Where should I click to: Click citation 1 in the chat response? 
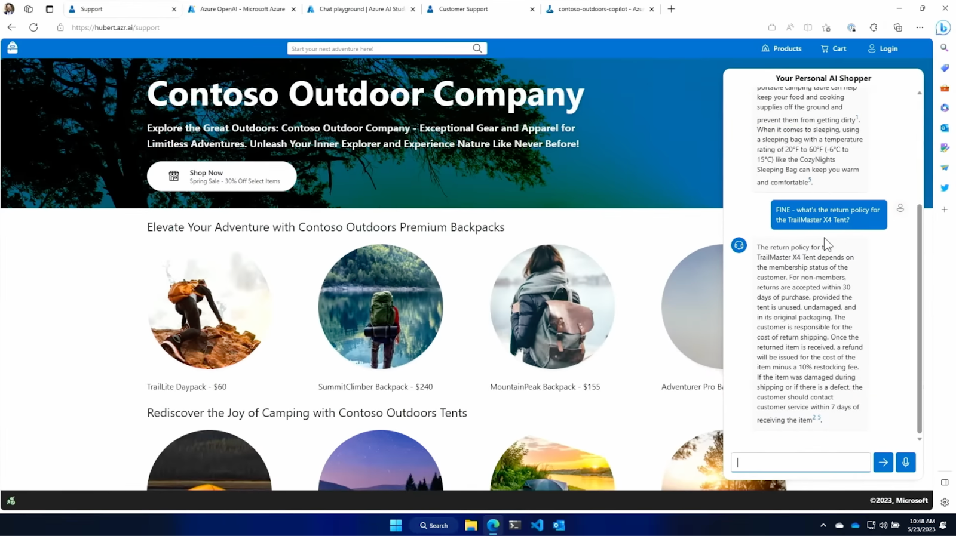(857, 117)
